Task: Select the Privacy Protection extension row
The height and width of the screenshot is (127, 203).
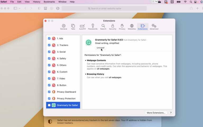Action: click(63, 98)
